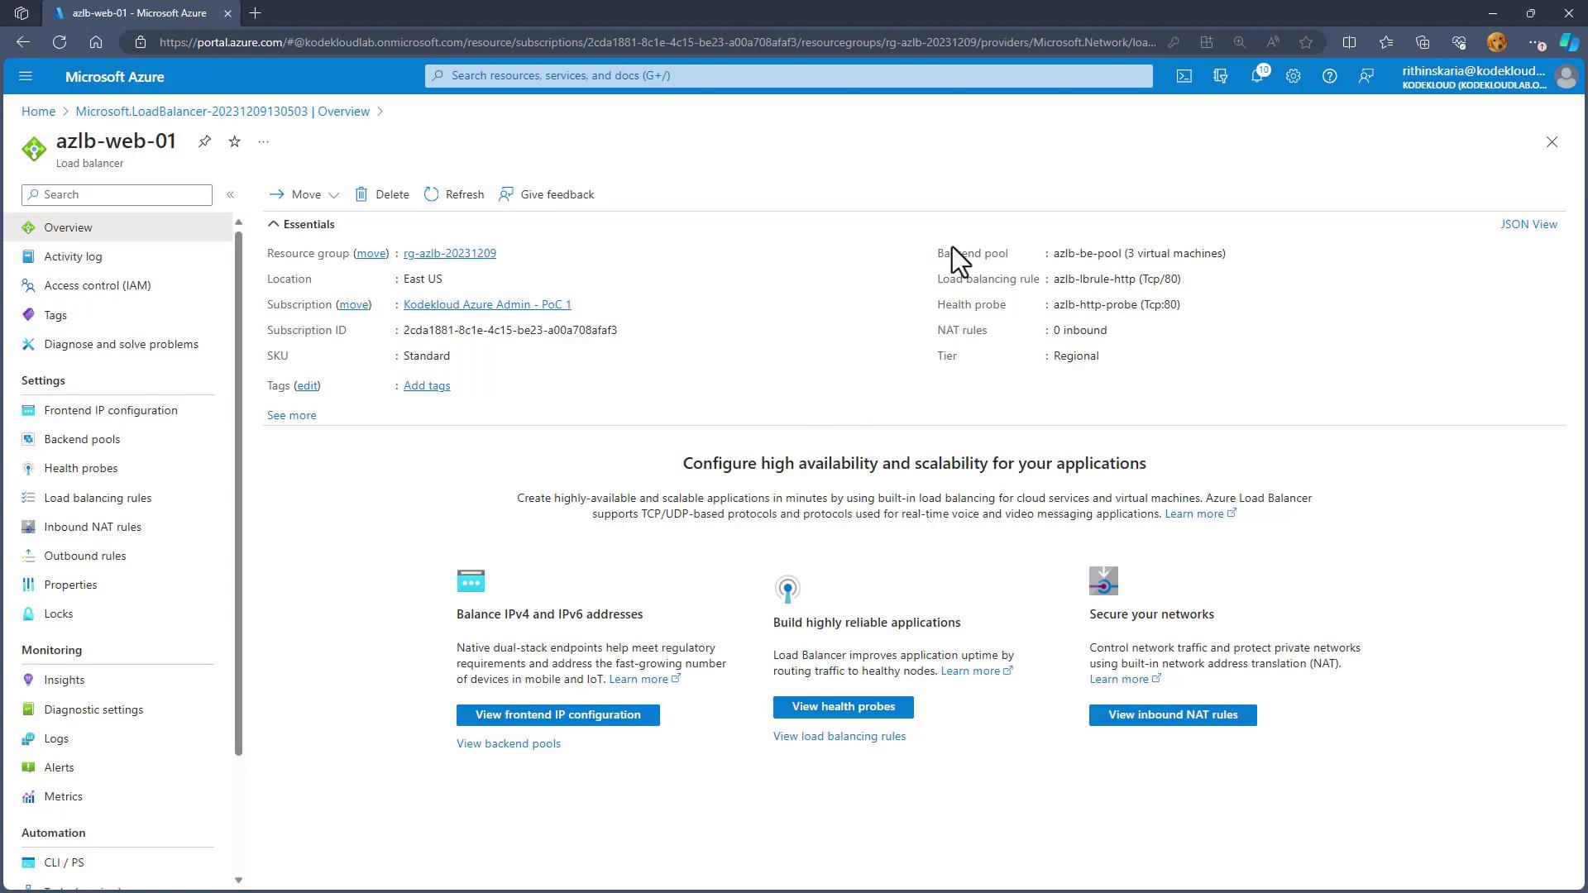Expand the Move dropdown
1588x893 pixels.
pos(333,195)
